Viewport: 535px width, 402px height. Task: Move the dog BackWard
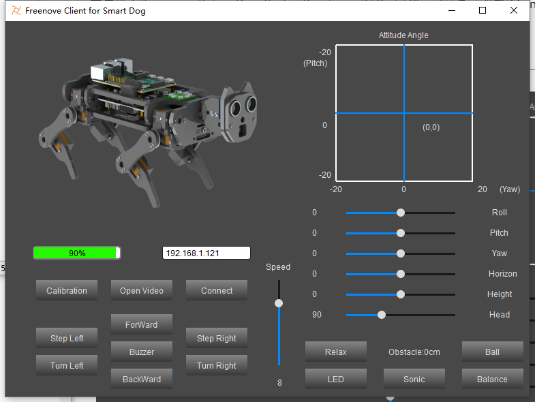click(x=142, y=379)
